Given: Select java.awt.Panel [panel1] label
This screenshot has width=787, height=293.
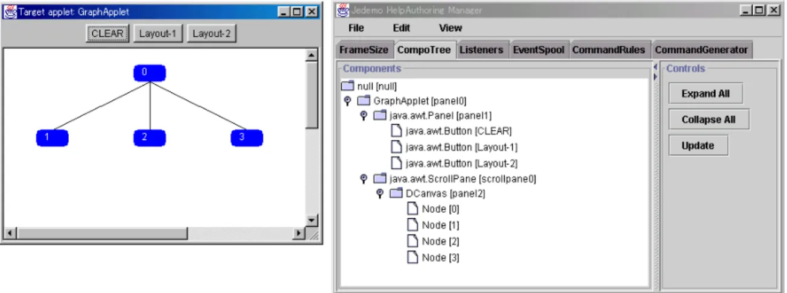Looking at the screenshot, I should coord(441,116).
